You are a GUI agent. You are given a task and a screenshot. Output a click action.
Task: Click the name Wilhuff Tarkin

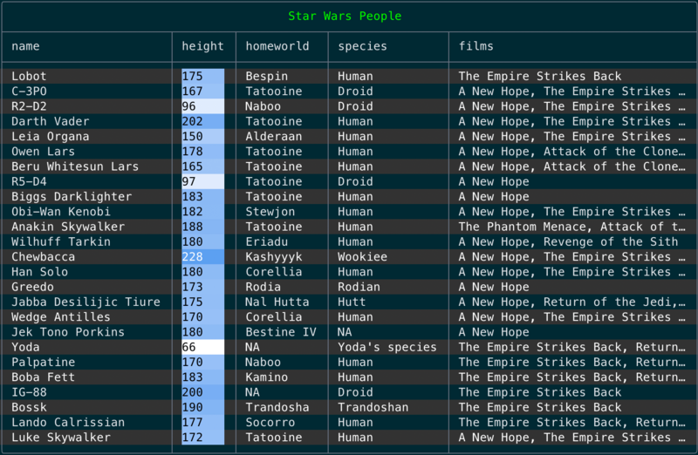pyautogui.click(x=61, y=242)
